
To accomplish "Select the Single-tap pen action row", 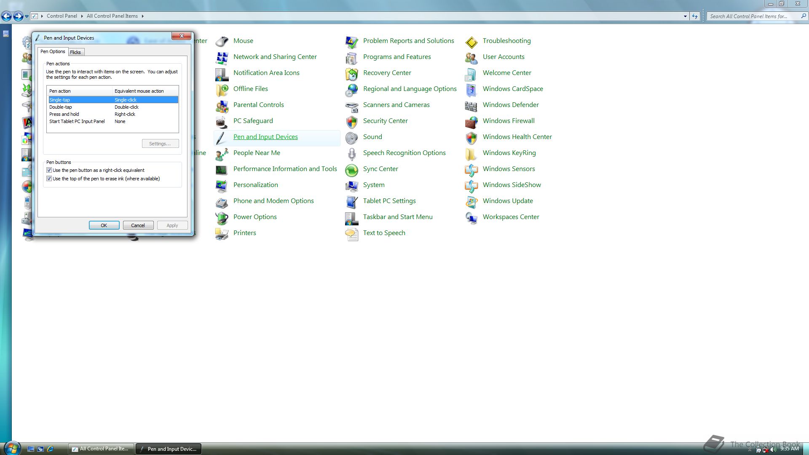I will tap(113, 100).
